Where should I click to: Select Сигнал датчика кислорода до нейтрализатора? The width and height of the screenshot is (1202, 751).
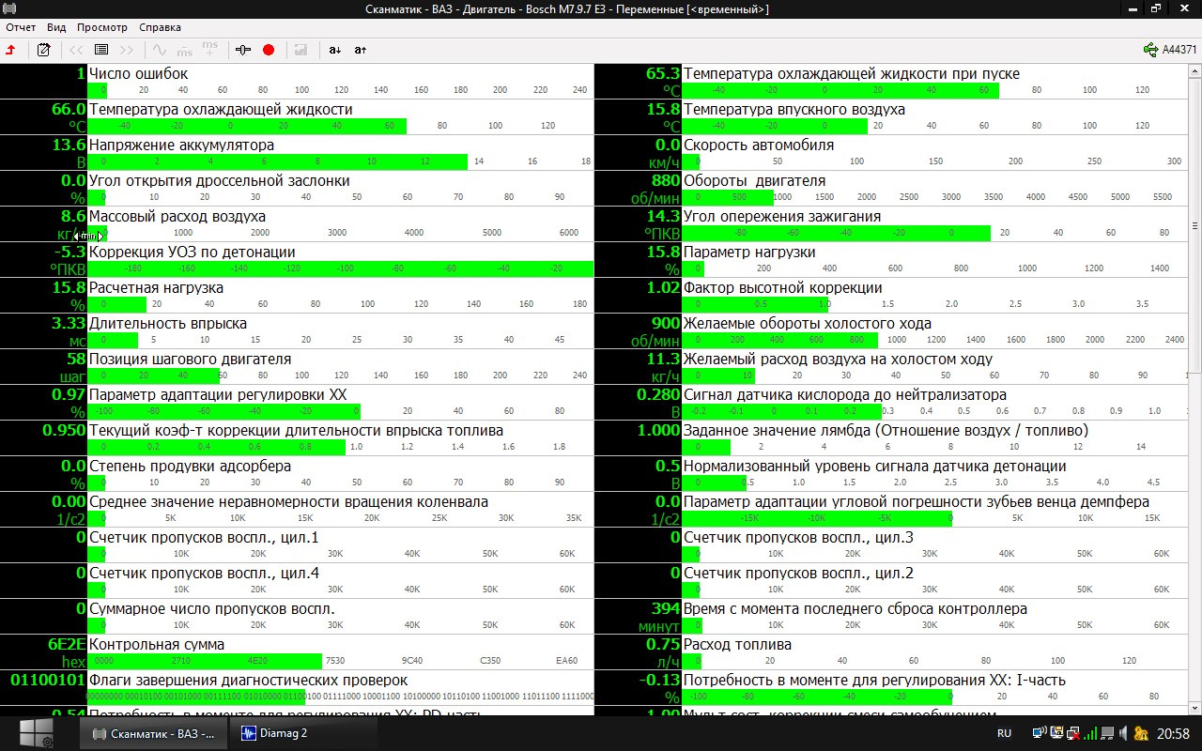pyautogui.click(x=891, y=403)
